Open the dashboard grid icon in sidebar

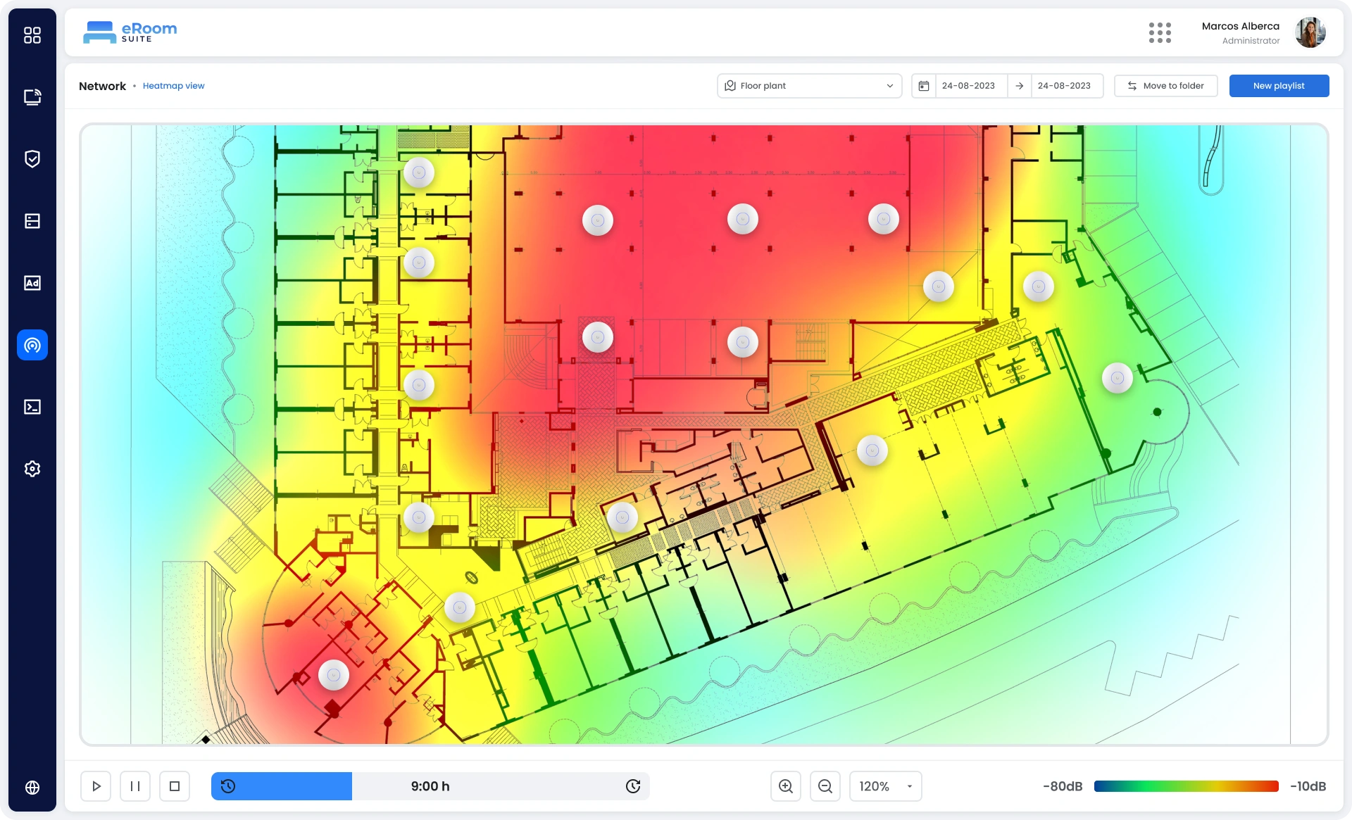coord(32,35)
